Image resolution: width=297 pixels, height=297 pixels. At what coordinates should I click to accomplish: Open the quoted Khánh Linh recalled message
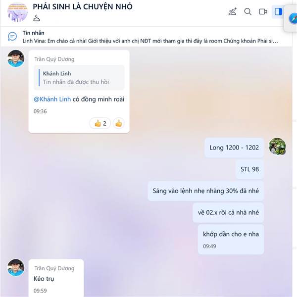click(79, 78)
